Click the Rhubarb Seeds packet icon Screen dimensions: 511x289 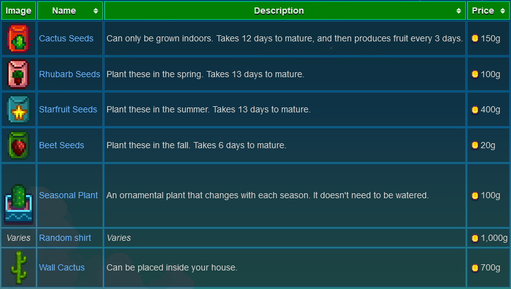tap(18, 74)
